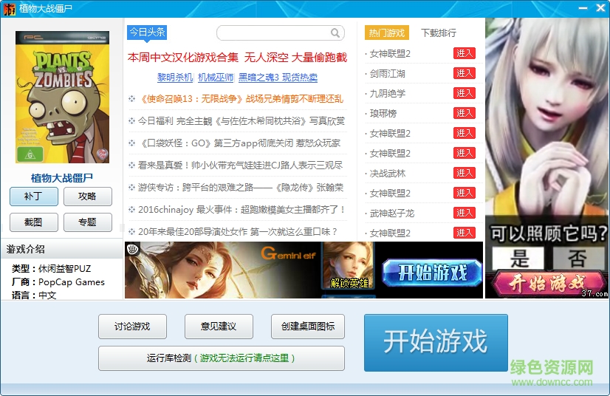Click the large blue 开始游戏 button
This screenshot has height=396, width=610.
coord(435,342)
